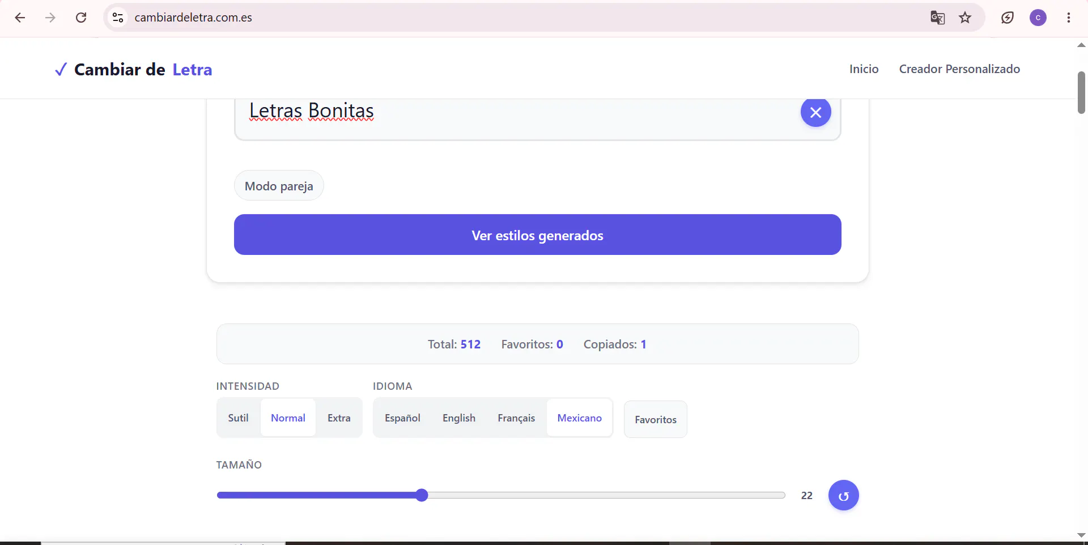Click the address bar URL
1088x545 pixels.
pyautogui.click(x=193, y=18)
